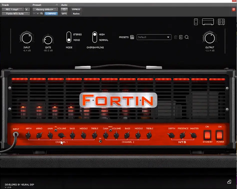Toggle the BYPASS button

point(76,9)
